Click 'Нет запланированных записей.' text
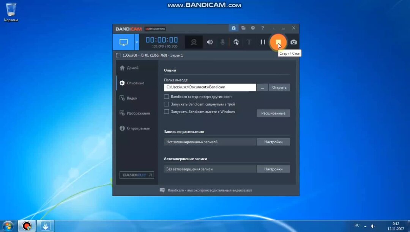 click(192, 142)
